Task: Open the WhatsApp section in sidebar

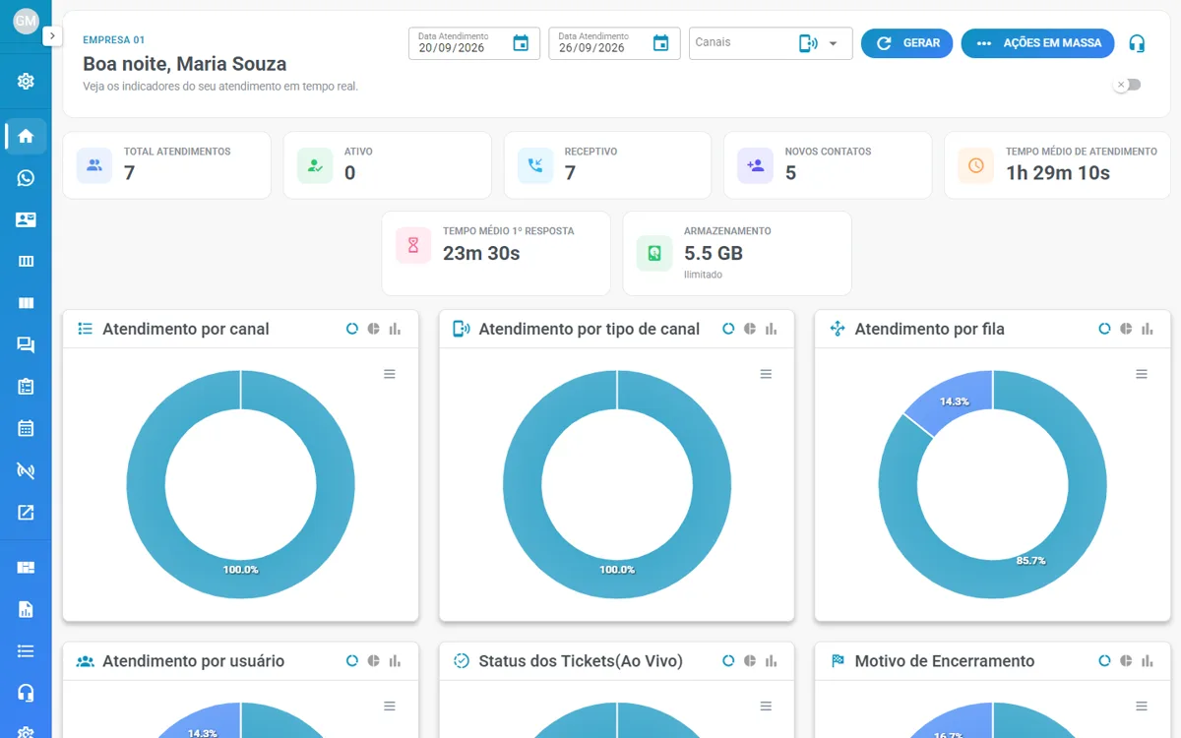Action: pyautogui.click(x=26, y=178)
